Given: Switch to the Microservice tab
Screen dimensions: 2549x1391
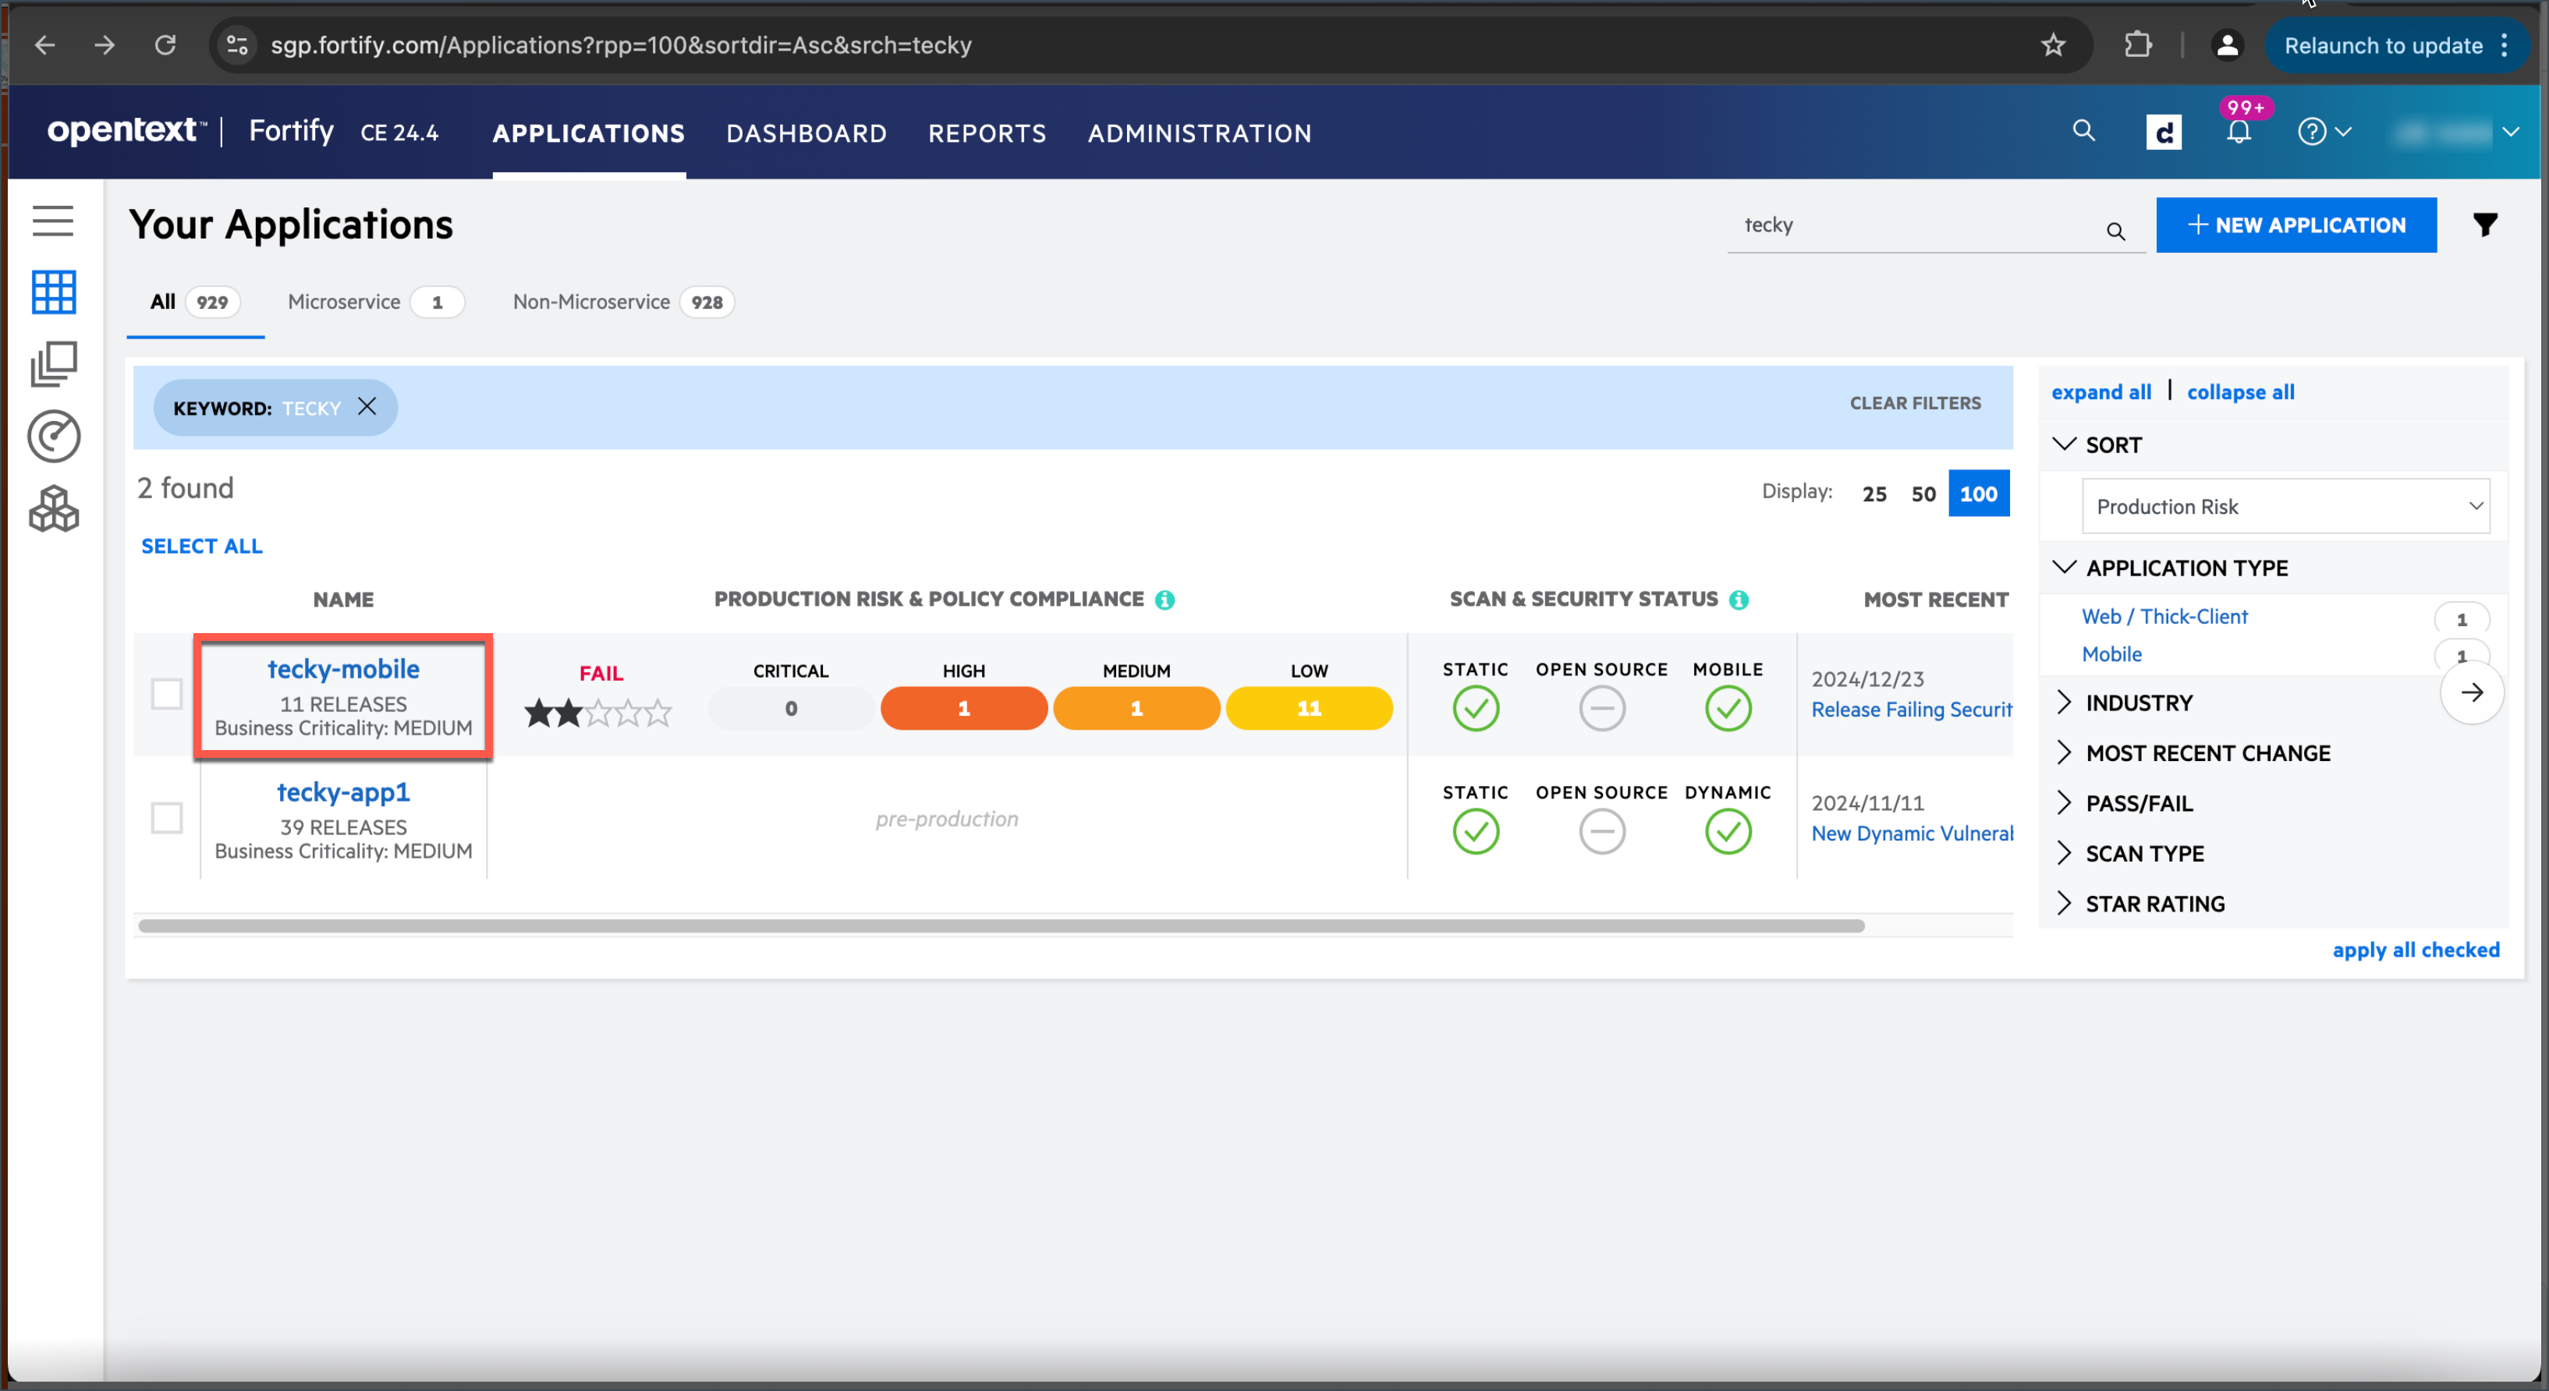Looking at the screenshot, I should (x=375, y=302).
